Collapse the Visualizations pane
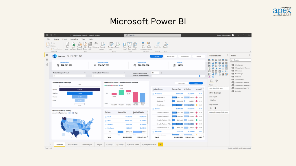 point(228,55)
